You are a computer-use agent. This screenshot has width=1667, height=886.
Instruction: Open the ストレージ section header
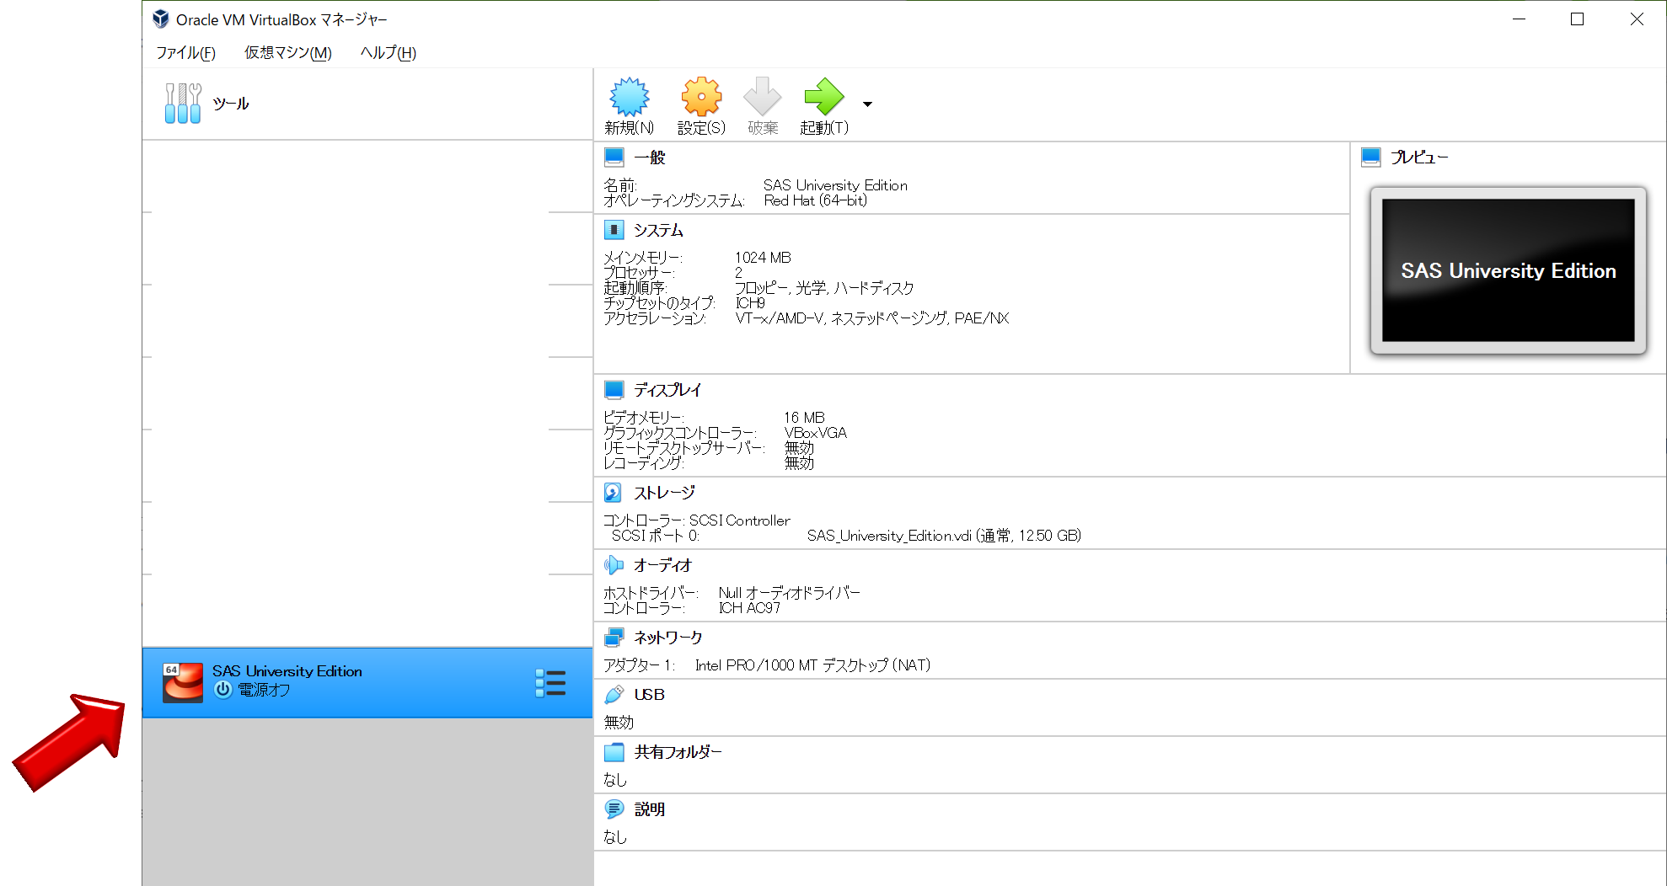[x=664, y=493]
